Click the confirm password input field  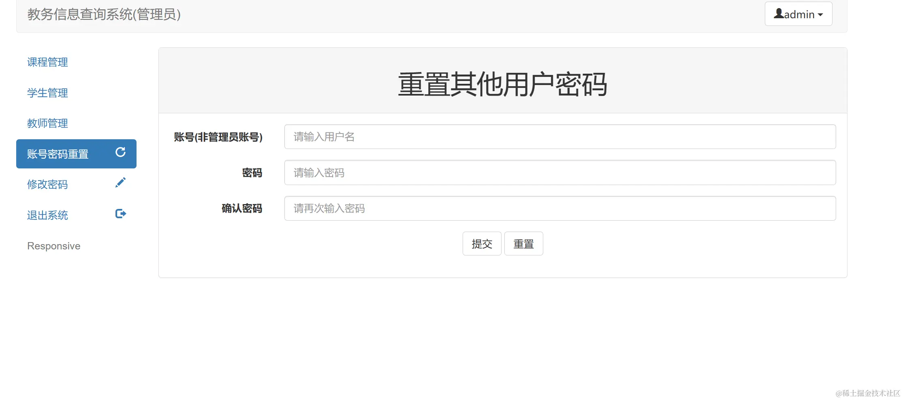pyautogui.click(x=560, y=208)
